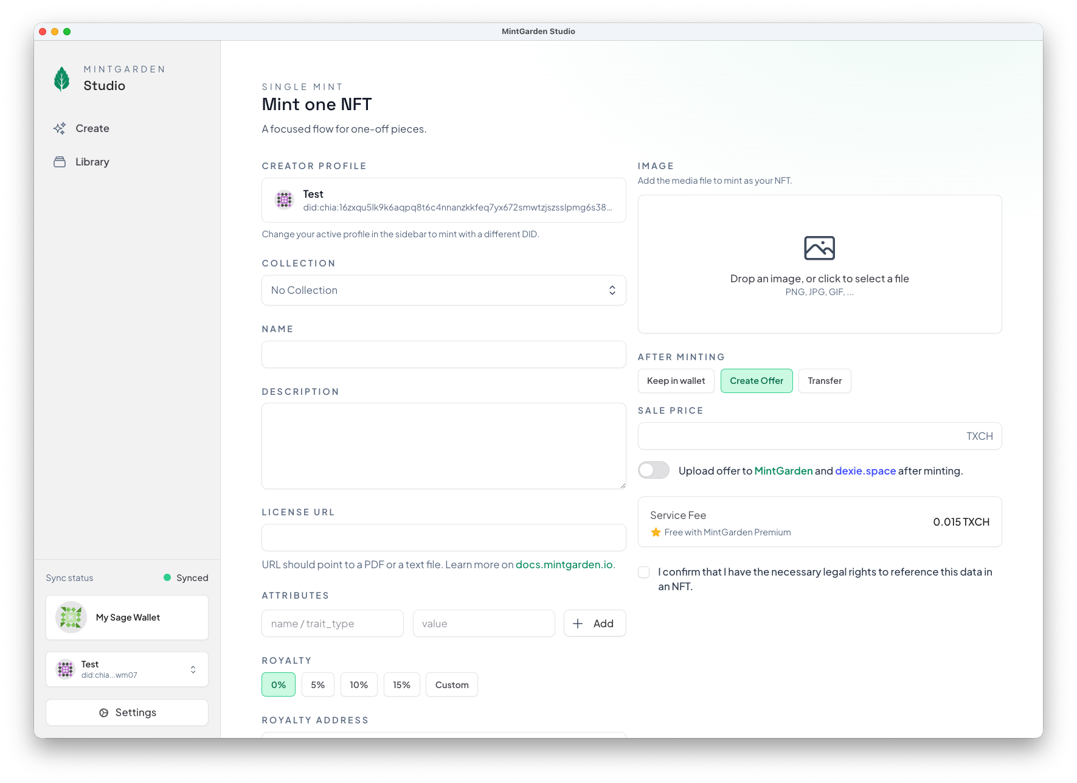
Task: Click the Test creator profile avatar
Action: [x=284, y=200]
